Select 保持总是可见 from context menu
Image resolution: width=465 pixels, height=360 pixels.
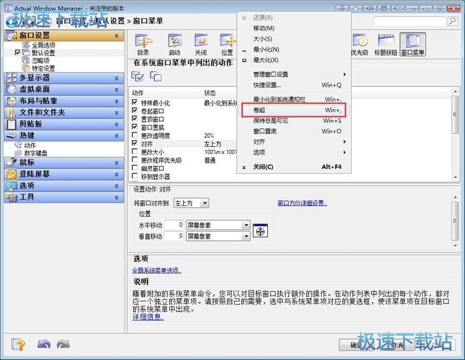coord(291,120)
